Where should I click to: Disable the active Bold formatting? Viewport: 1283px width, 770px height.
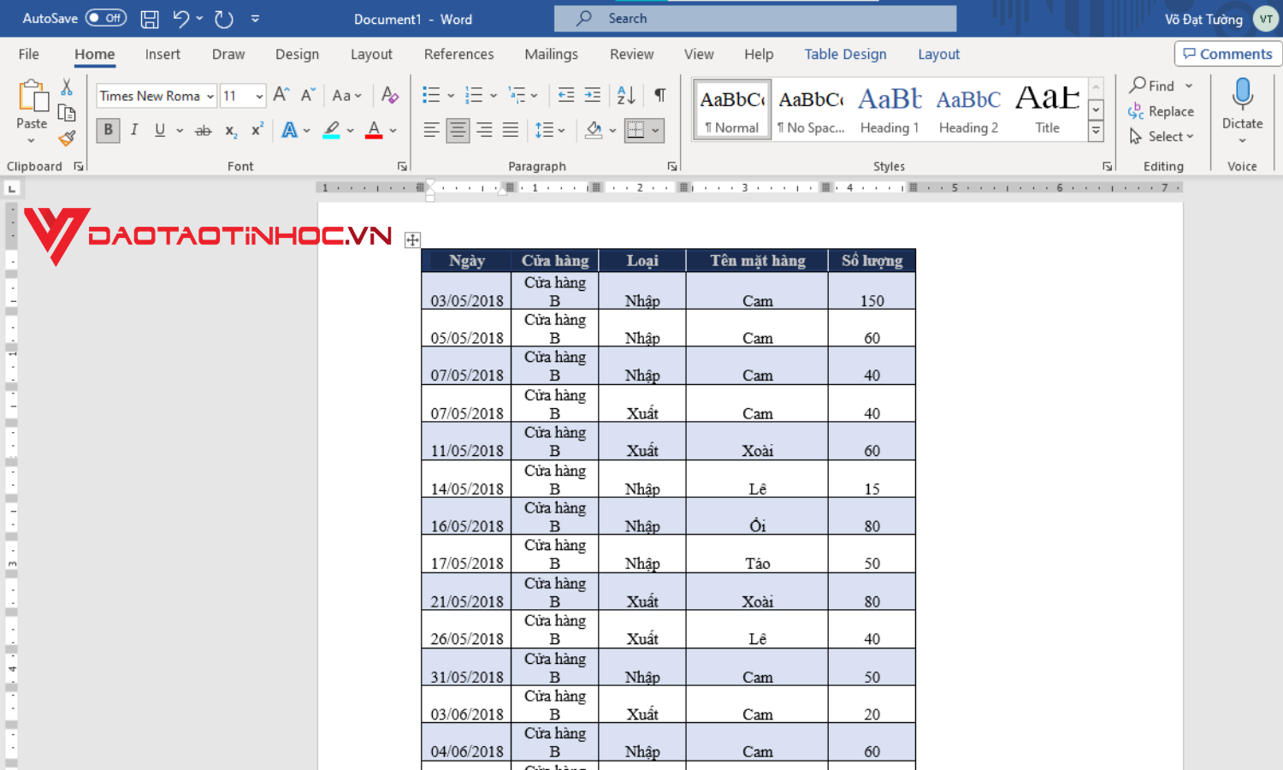point(108,129)
